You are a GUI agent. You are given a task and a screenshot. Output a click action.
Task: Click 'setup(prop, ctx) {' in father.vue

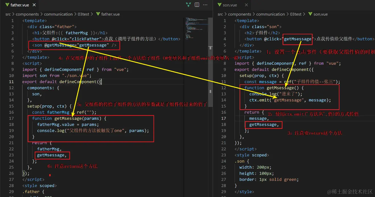point(49,106)
